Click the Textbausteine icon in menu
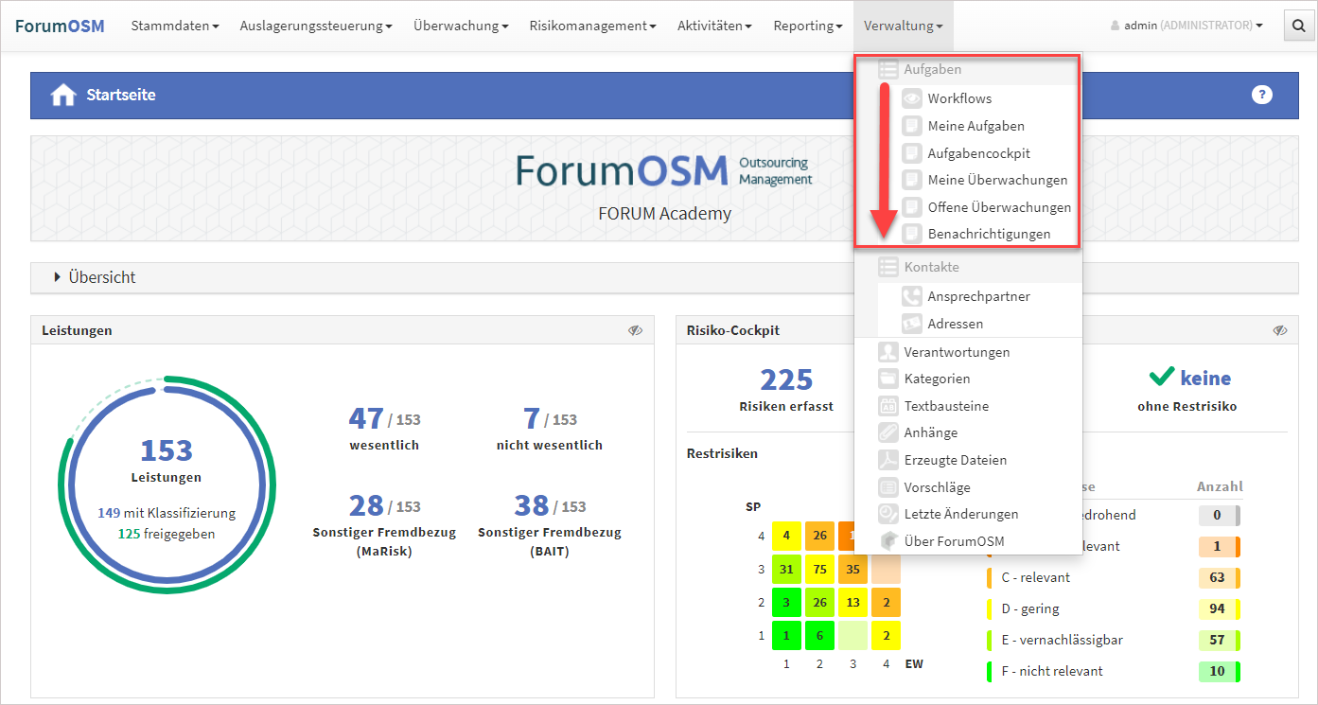This screenshot has height=705, width=1318. click(x=887, y=406)
